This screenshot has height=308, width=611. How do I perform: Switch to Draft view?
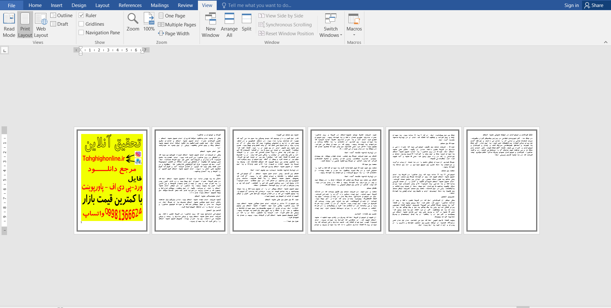[x=60, y=24]
